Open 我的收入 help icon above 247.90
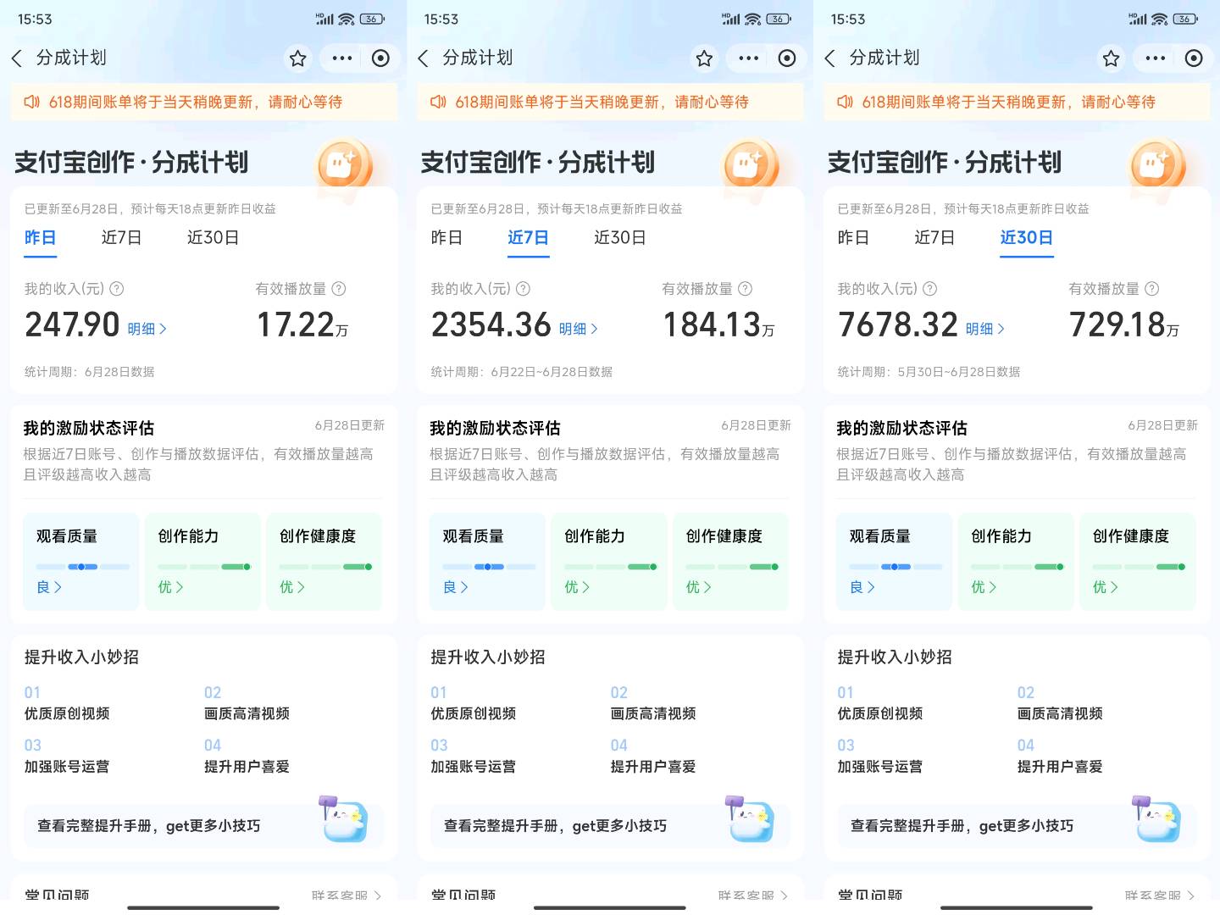Screen dimensions: 1220x915 tap(117, 289)
